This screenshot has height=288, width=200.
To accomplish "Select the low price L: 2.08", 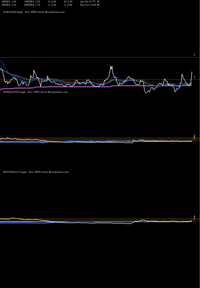I will tap(69, 5).
